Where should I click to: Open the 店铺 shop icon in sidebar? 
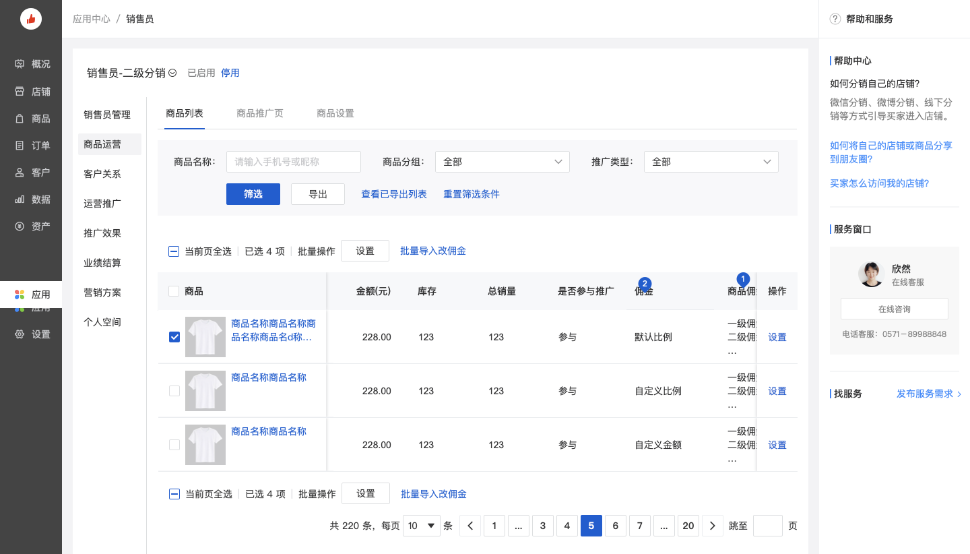point(20,92)
